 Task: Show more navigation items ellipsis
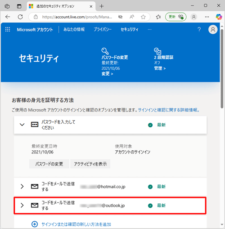tap(149, 29)
